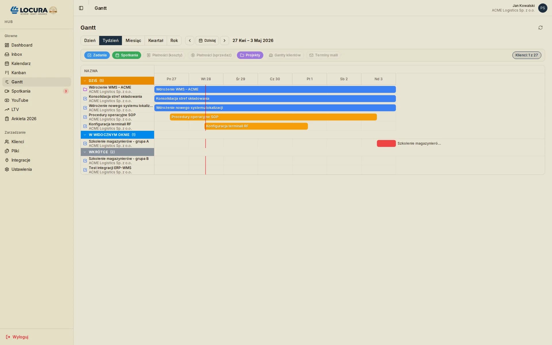Switch to the Miesiąc view tab

tap(133, 41)
